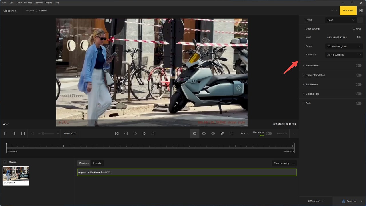Turn on Frame interpolation switch
366x206 pixels.
tap(358, 75)
